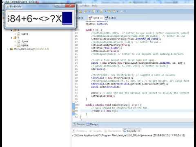Select the JRE System Library node
This screenshot has height=147, width=196.
point(30,49)
